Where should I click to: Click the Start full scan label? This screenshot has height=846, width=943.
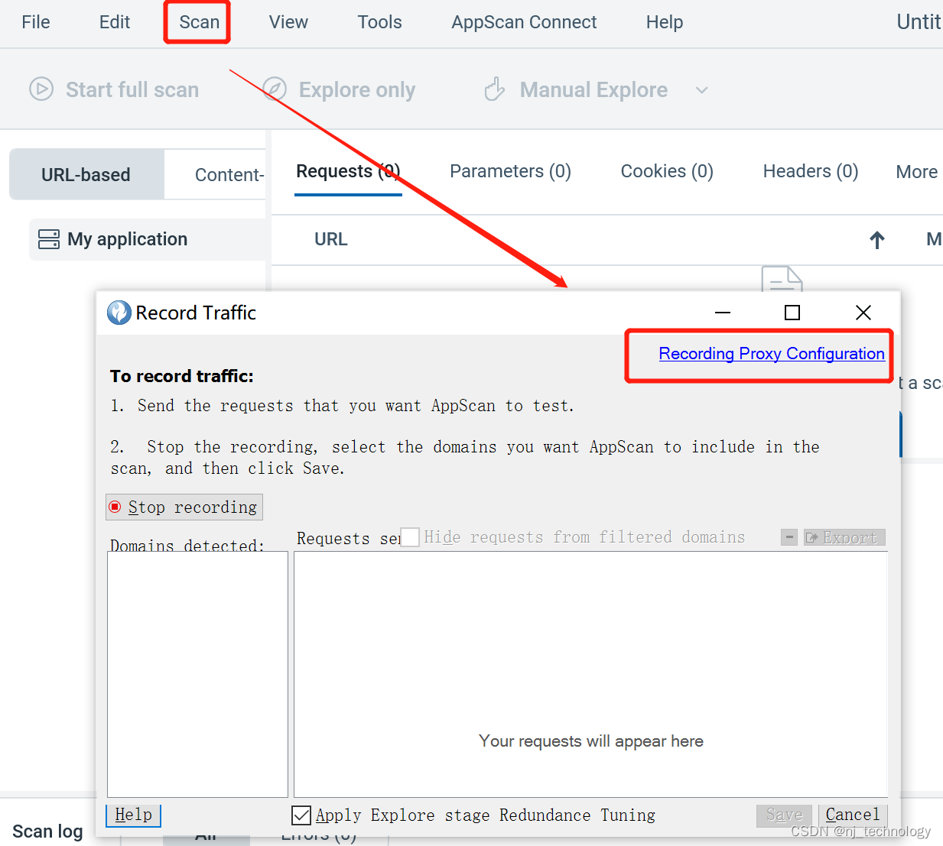[x=132, y=89]
